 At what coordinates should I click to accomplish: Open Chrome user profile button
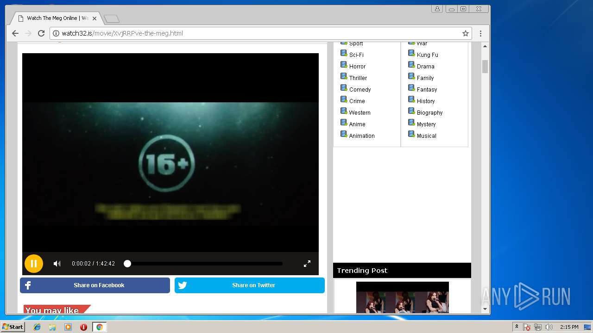click(x=437, y=9)
